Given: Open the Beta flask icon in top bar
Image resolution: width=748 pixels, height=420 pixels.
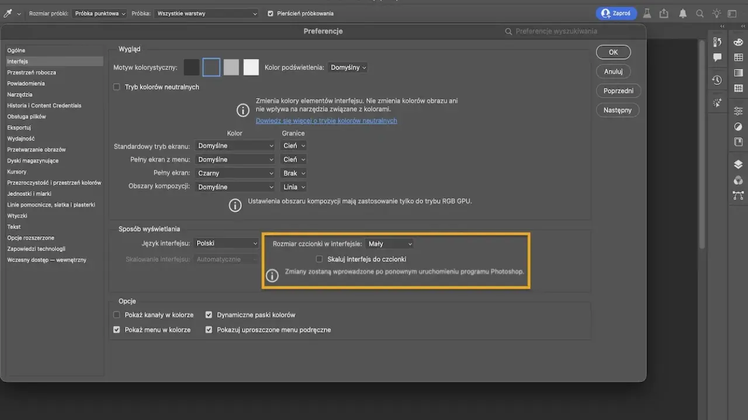Looking at the screenshot, I should click(647, 13).
